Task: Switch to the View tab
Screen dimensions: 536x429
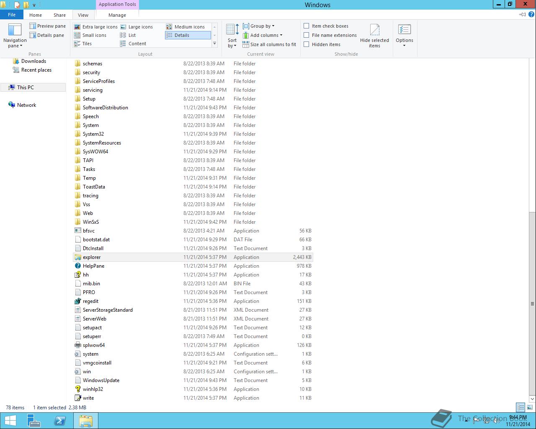Action: (83, 15)
